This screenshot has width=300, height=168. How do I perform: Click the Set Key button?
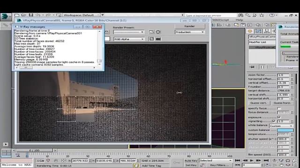(191, 165)
